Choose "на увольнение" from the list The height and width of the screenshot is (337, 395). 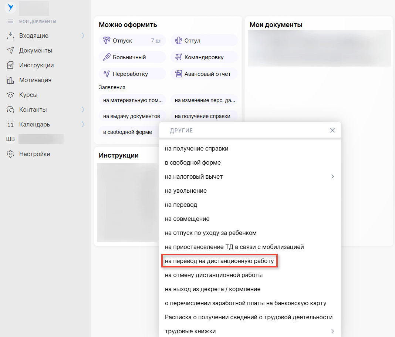186,191
